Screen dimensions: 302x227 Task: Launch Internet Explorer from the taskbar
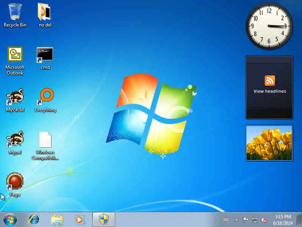tap(34, 220)
